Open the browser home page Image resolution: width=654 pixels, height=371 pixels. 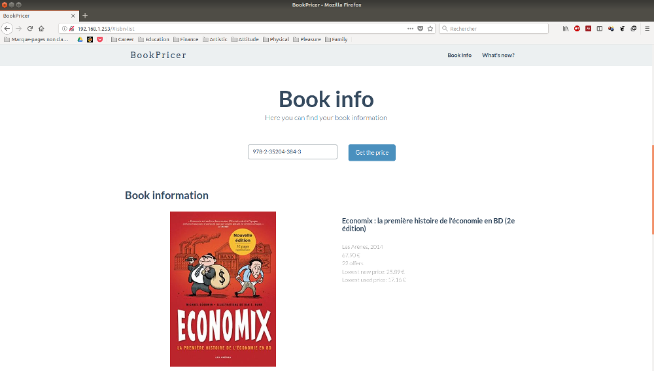pyautogui.click(x=41, y=29)
